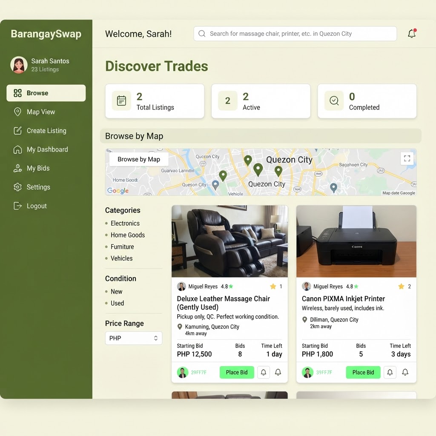Image resolution: width=436 pixels, height=436 pixels.
Task: Click the search magnifier icon
Action: [202, 34]
